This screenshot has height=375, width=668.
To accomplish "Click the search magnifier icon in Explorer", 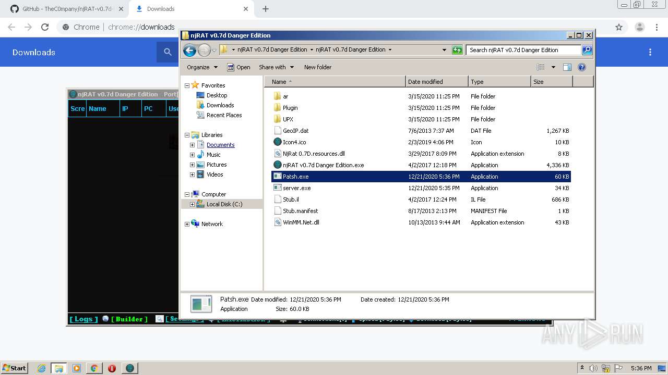I will pyautogui.click(x=587, y=50).
